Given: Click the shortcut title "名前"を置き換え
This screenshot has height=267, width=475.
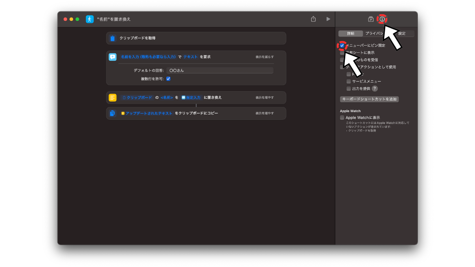Looking at the screenshot, I should point(114,19).
